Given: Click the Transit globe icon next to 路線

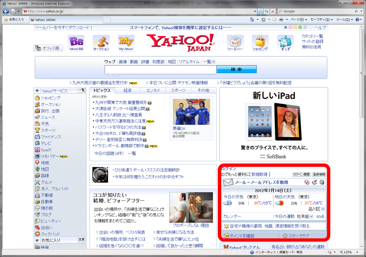Looking at the screenshot, I should pyautogui.click(x=37, y=176).
